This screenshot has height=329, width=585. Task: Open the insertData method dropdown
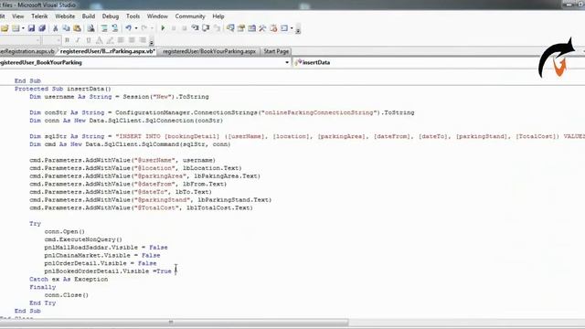point(439,63)
